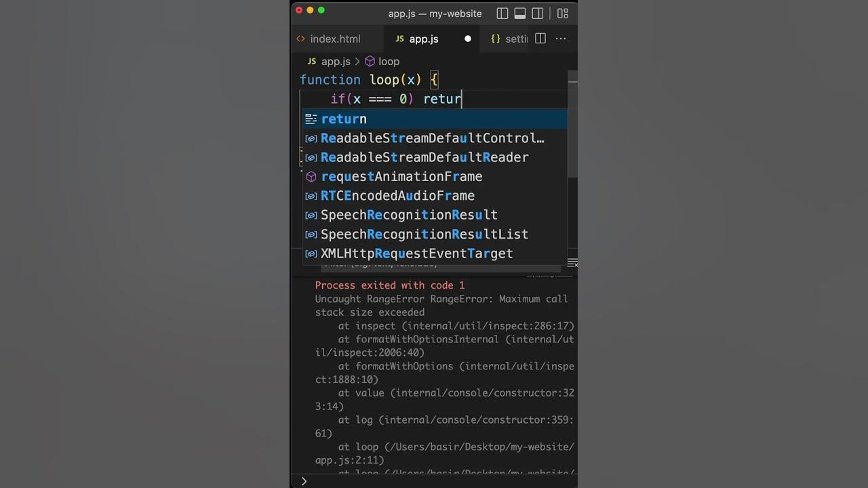Click the unsaved dot on app.js tab
This screenshot has height=488, width=868.
(x=468, y=39)
